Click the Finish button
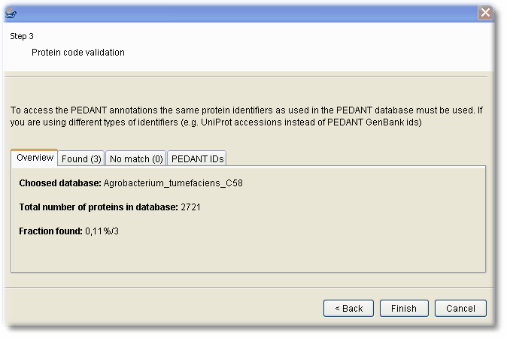 coord(404,308)
